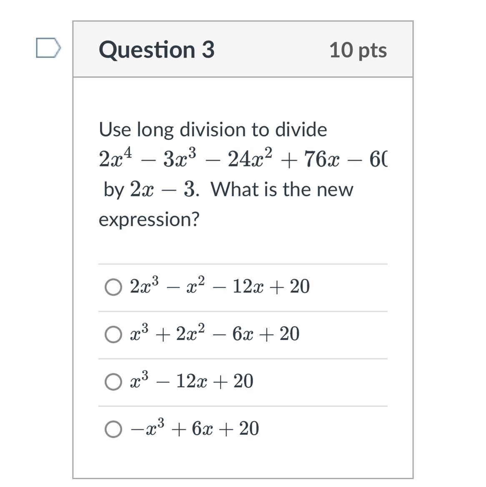Click the answer label text x³ + 2x² − 6x + 20
This screenshot has width=486, height=487.
[215, 334]
